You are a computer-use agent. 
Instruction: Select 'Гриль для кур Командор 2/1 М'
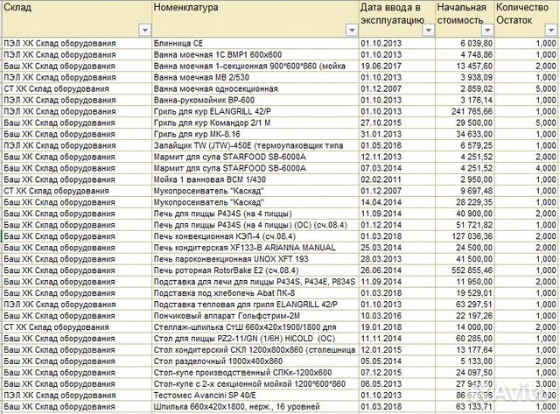255,123
